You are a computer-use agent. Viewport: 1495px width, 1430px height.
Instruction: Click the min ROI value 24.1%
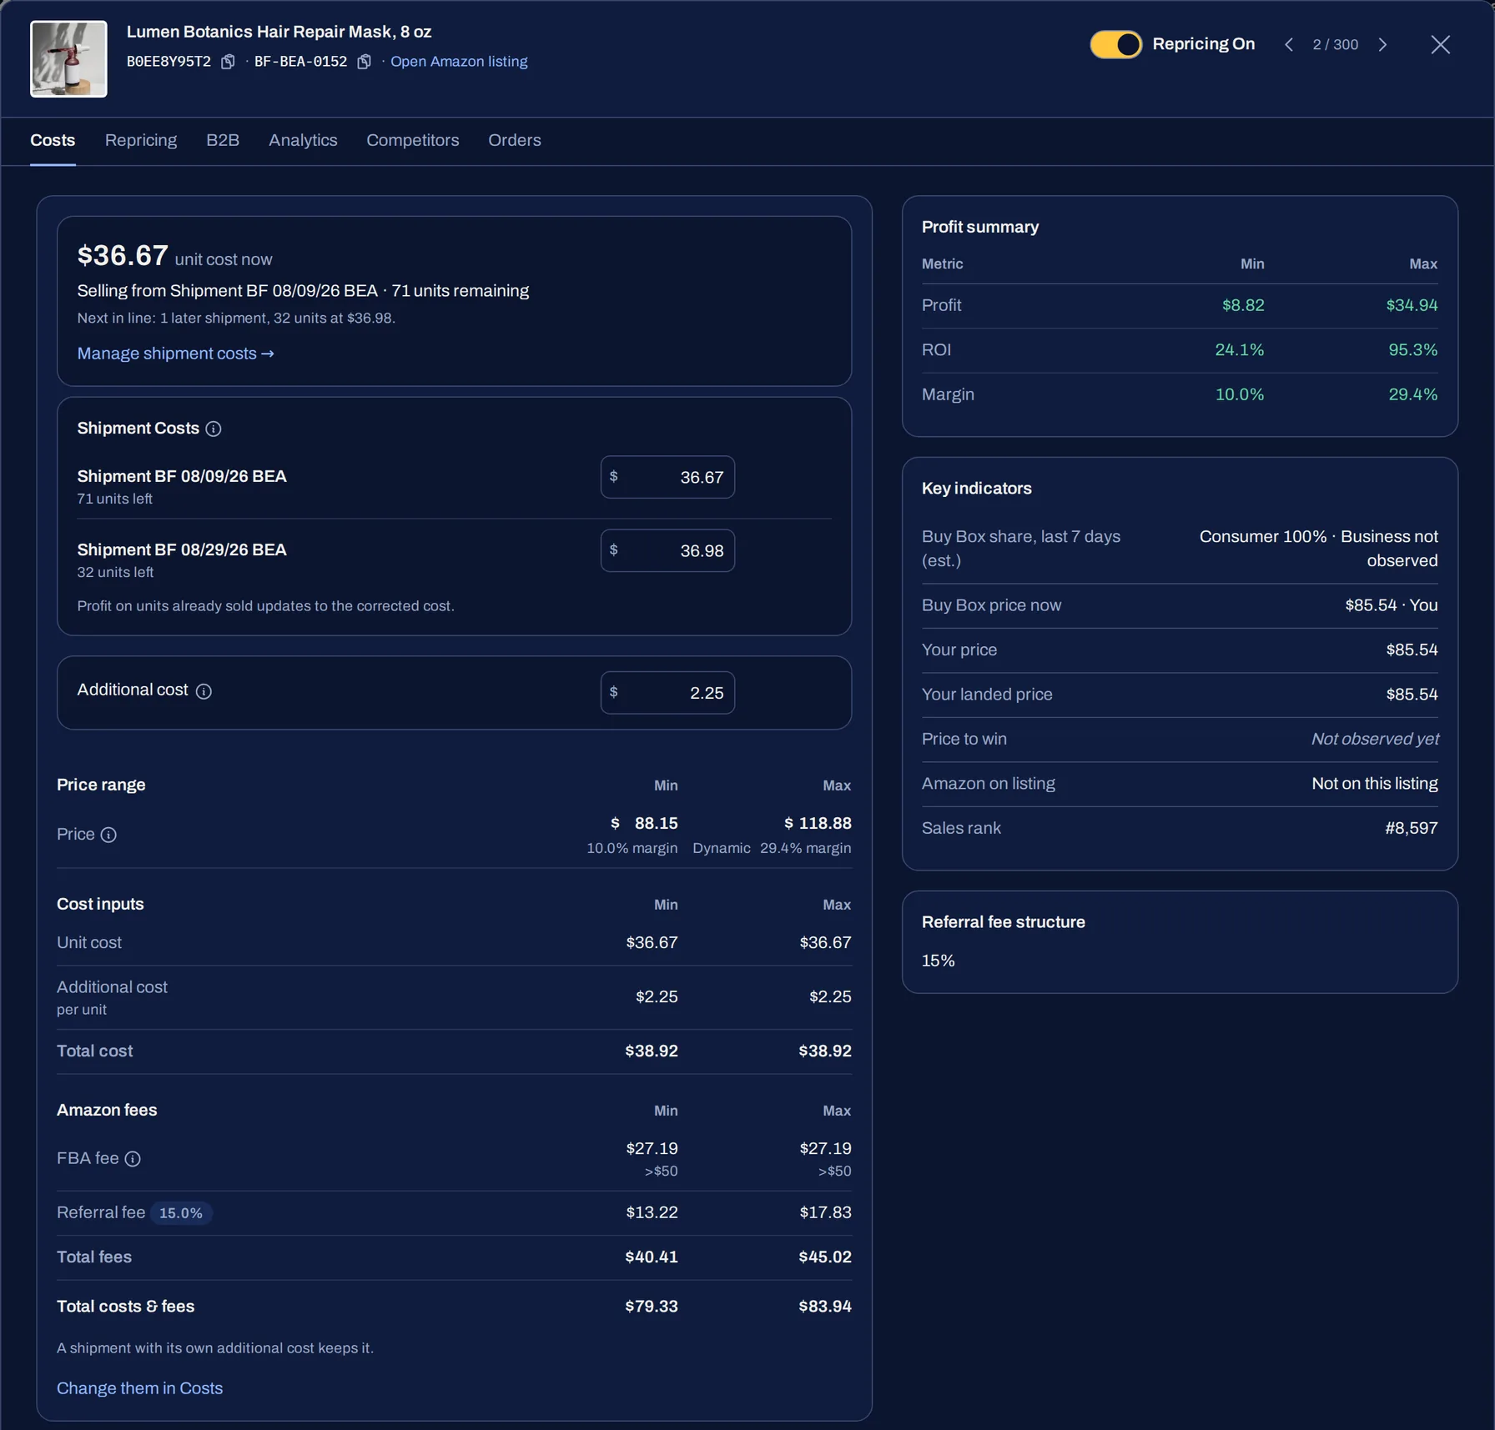coord(1240,350)
